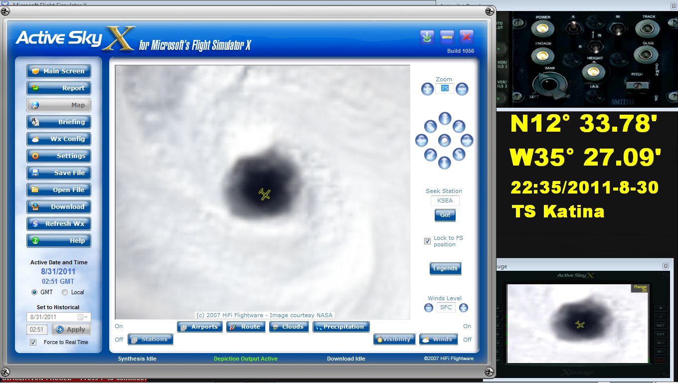Toggle Precipitation map overlay
The height and width of the screenshot is (383, 678).
click(x=341, y=327)
